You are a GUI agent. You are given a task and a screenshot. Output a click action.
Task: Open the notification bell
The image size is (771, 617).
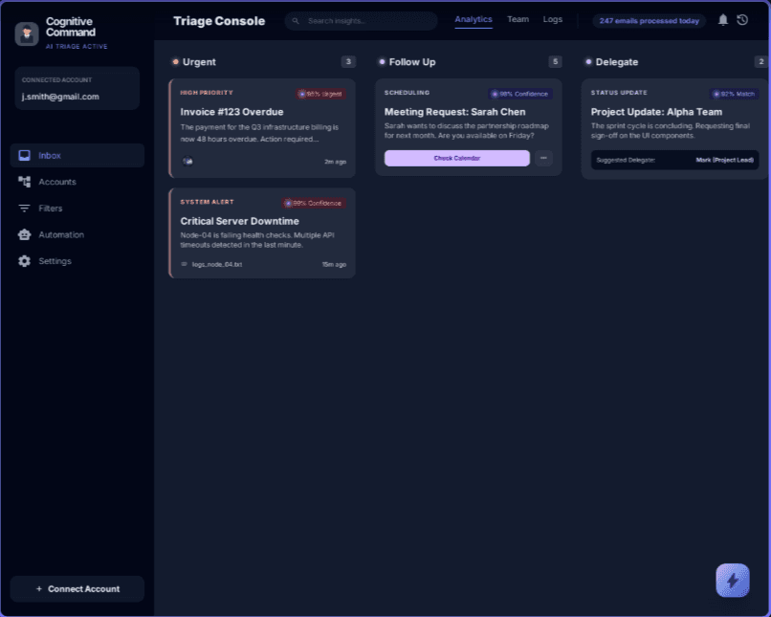point(723,19)
